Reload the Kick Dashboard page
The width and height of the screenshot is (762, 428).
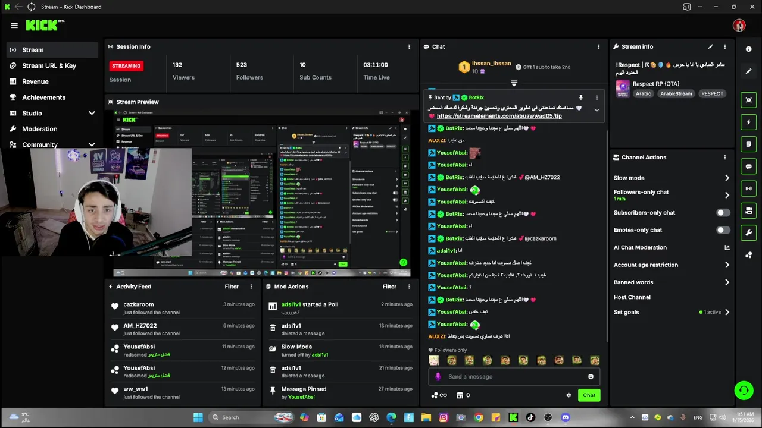(x=32, y=7)
